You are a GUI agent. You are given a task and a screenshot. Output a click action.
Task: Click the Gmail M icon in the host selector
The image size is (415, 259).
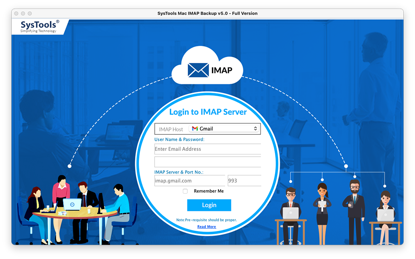coord(195,128)
